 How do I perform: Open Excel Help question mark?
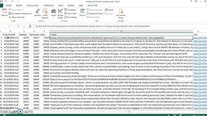(191, 1)
